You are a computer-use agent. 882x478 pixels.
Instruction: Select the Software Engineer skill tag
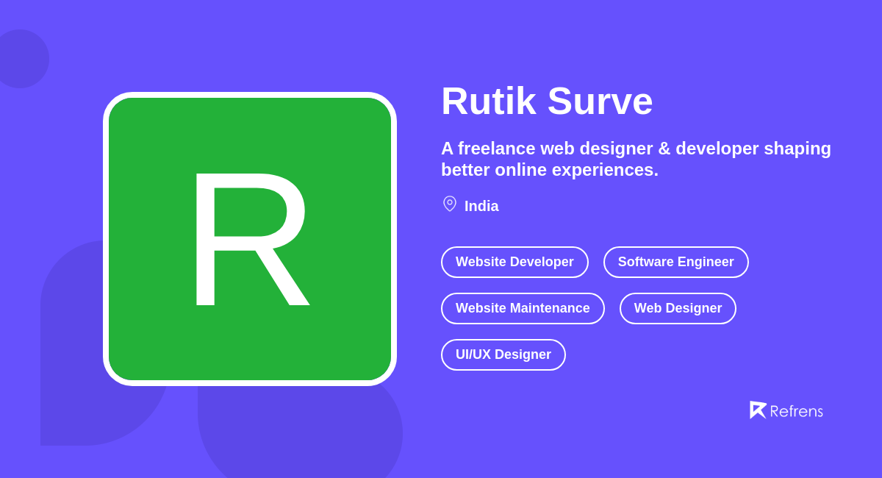point(675,262)
